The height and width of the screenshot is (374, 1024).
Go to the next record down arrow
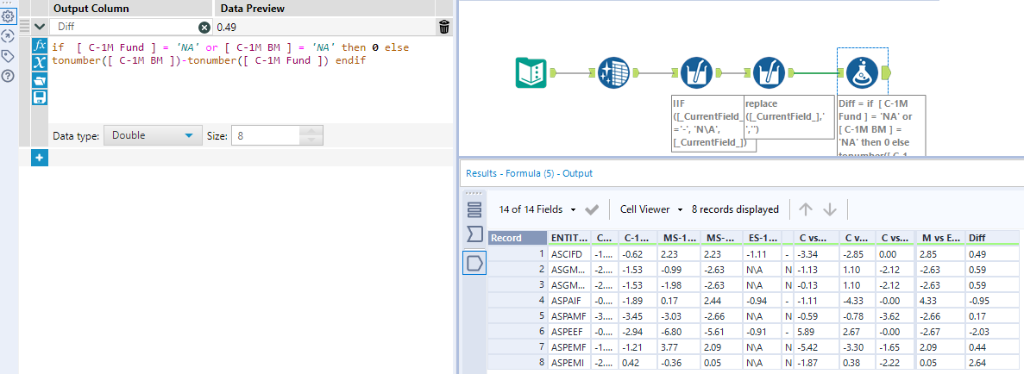(830, 209)
